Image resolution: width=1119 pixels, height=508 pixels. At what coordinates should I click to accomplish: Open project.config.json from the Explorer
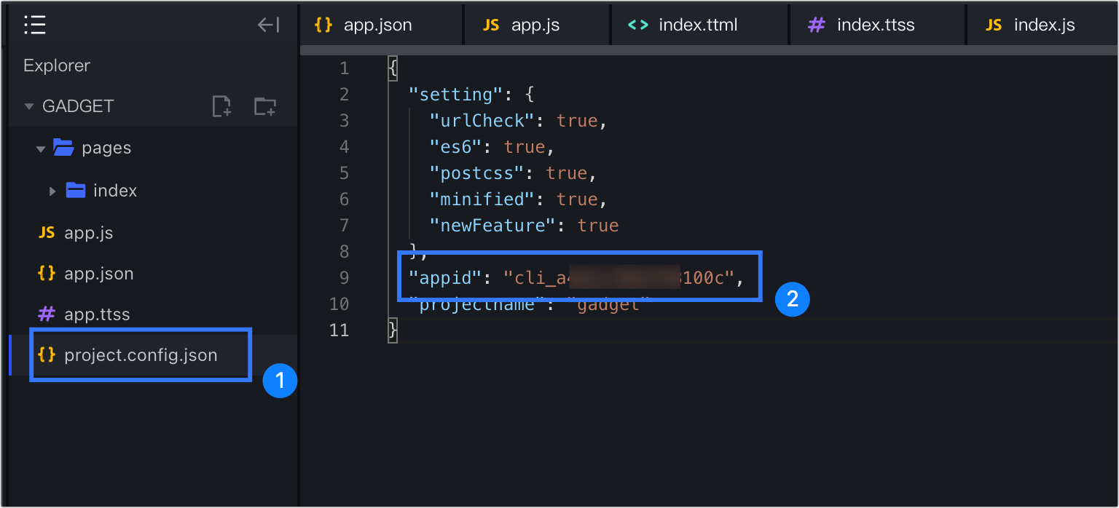tap(141, 355)
